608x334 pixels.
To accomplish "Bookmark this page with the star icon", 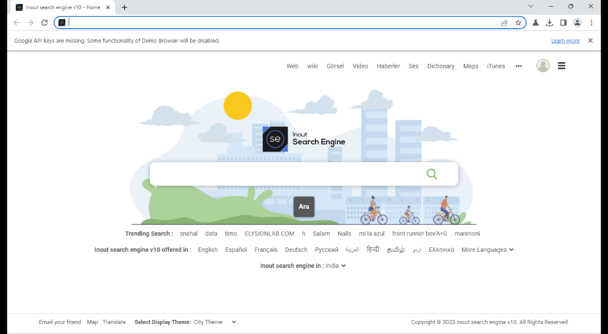I will click(x=518, y=23).
